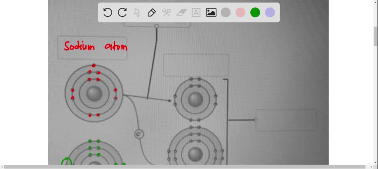
Task: Select the eraser tool
Action: click(182, 12)
